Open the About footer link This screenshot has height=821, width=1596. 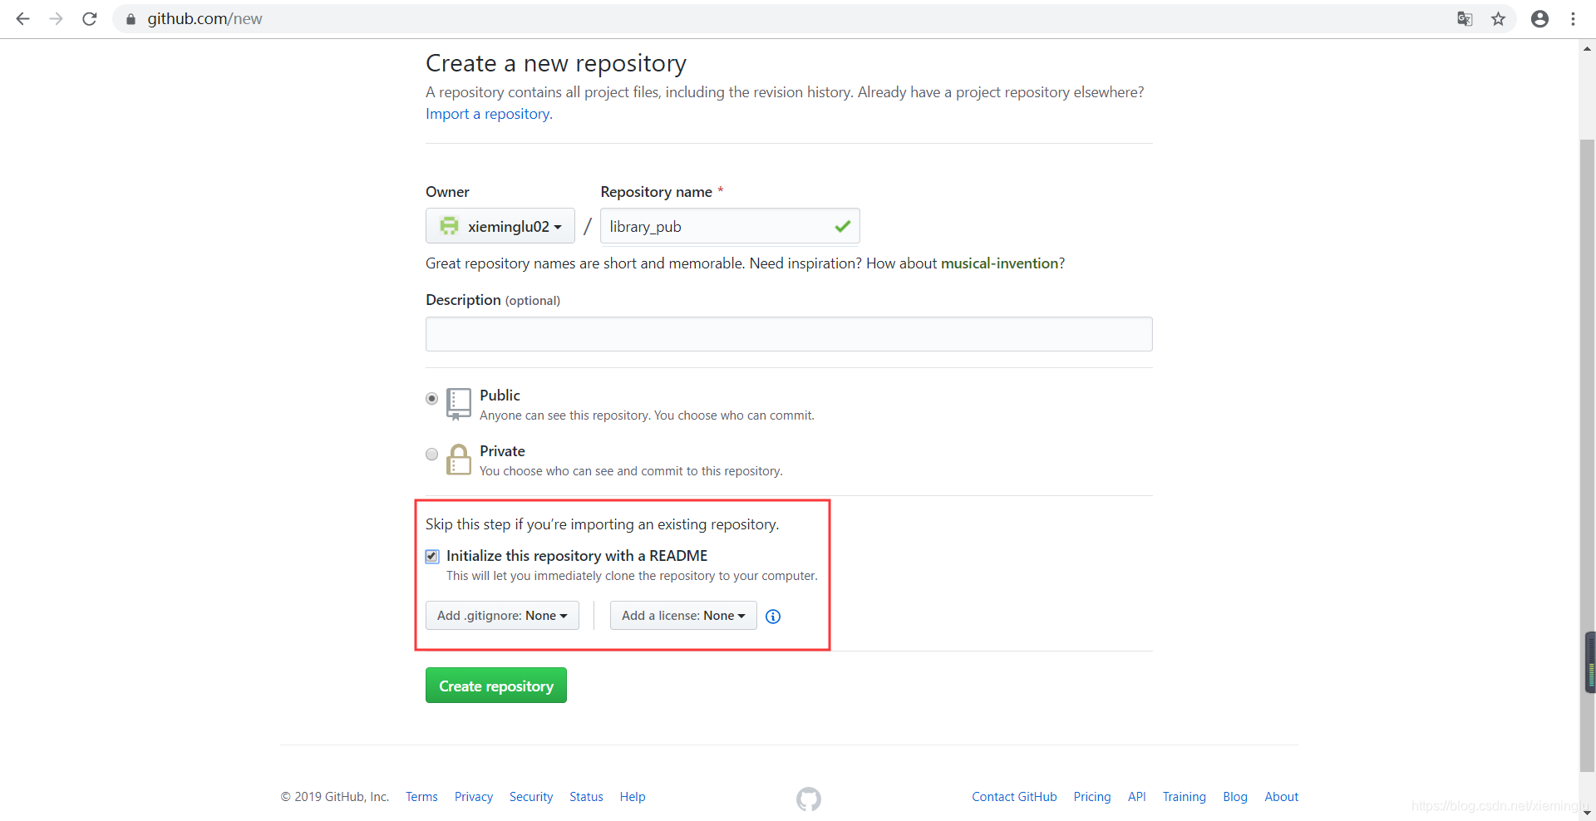tap(1281, 797)
